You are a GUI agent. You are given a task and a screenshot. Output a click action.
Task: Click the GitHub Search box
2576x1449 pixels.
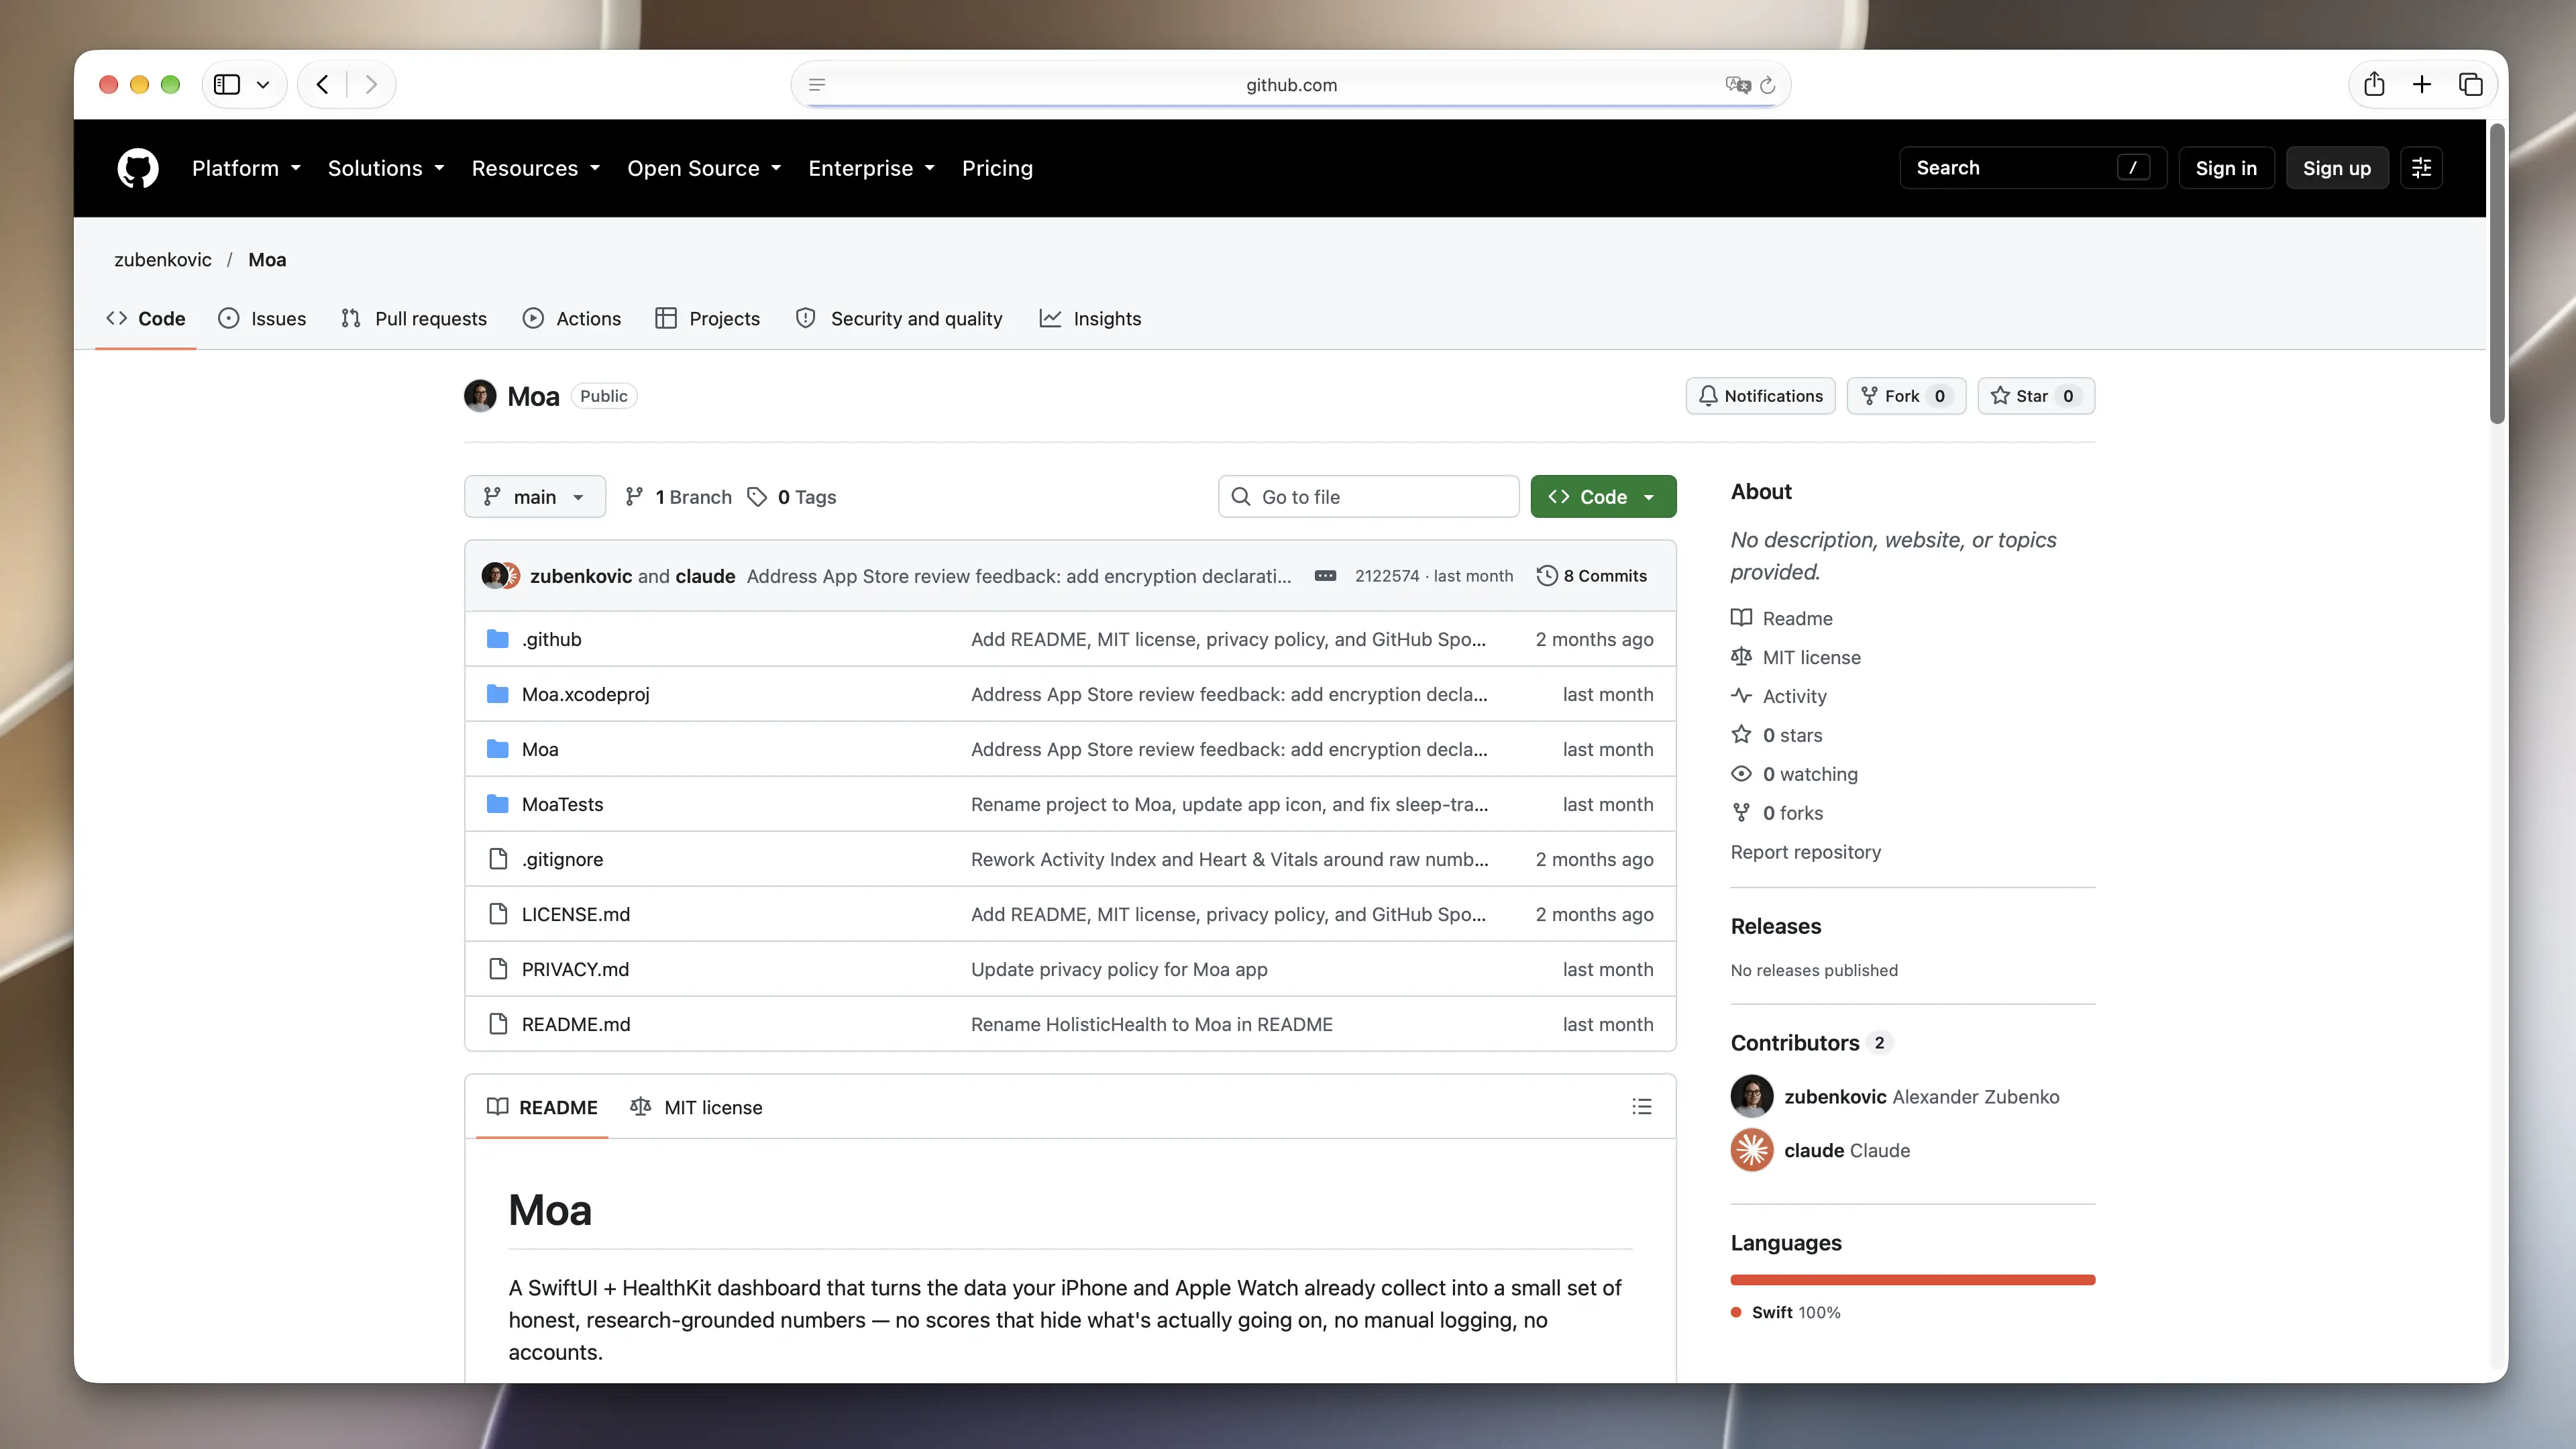click(2032, 168)
